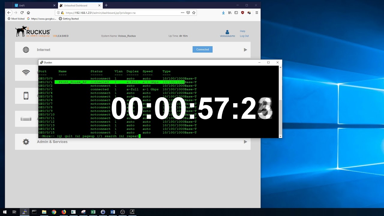Screen dimensions: 384x216
Task: Open Firefox library icon
Action: point(230,13)
